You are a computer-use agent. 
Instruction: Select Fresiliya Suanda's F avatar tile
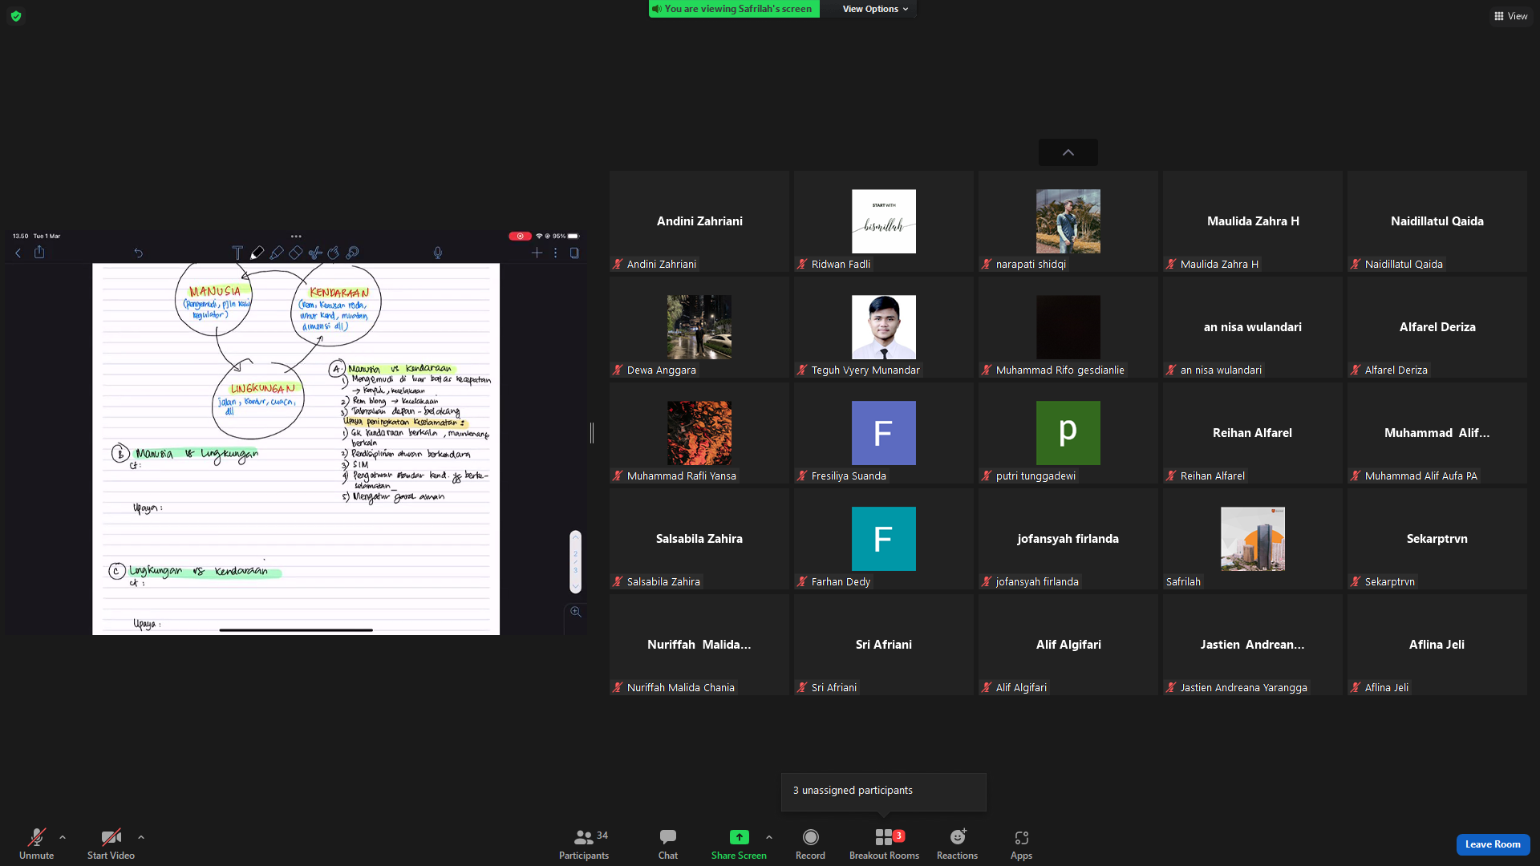pos(884,433)
